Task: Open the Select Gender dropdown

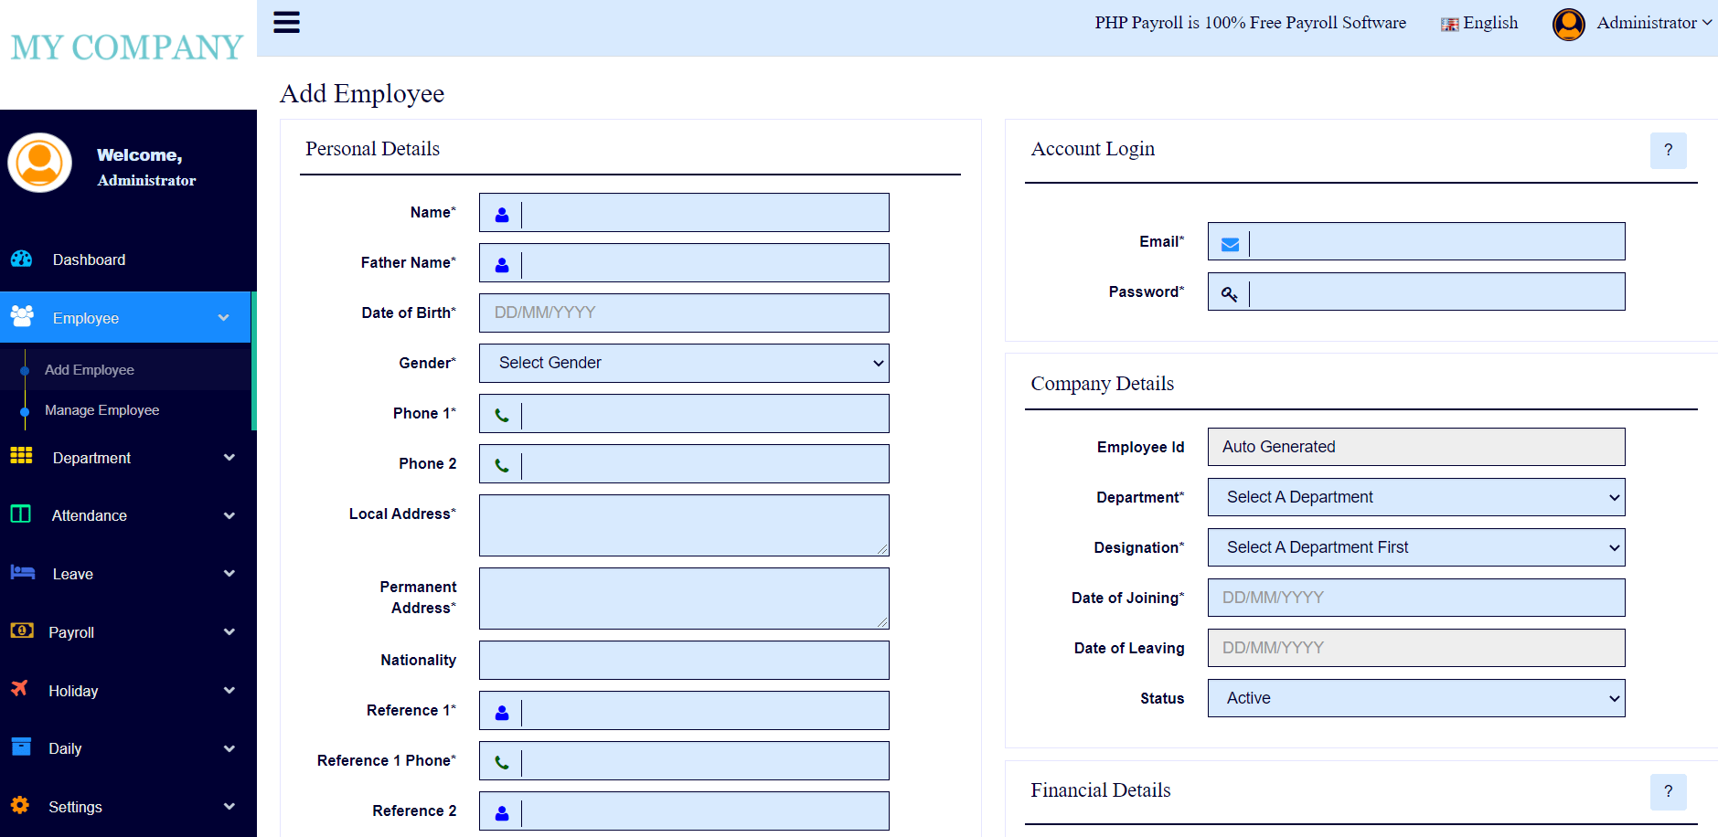Action: pos(683,363)
